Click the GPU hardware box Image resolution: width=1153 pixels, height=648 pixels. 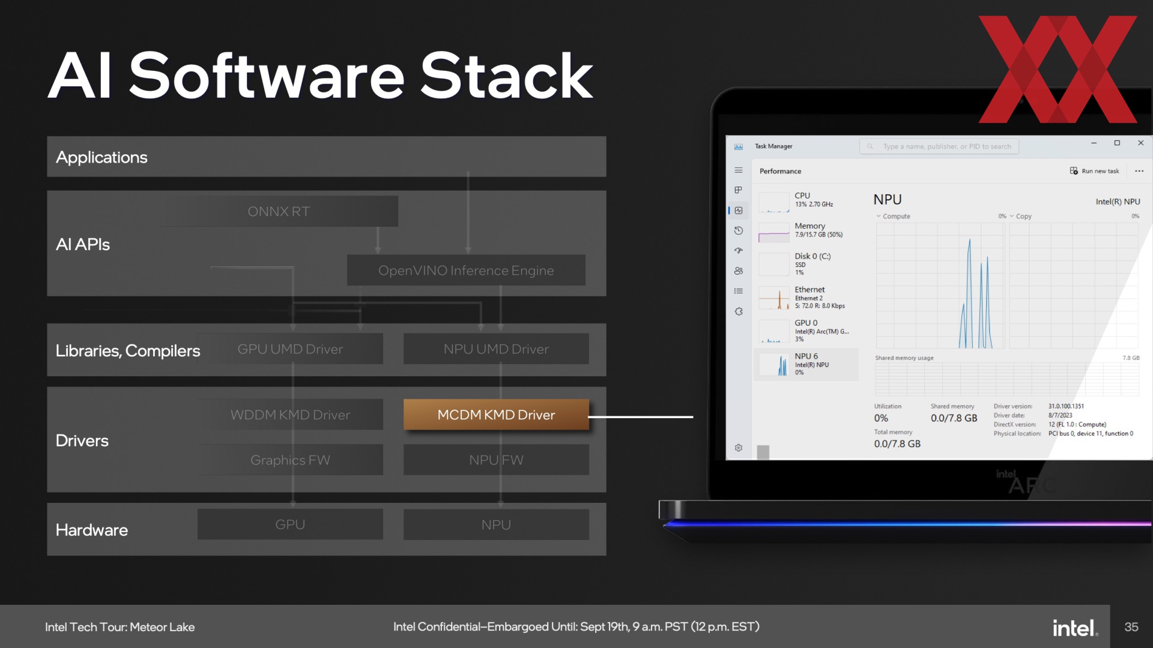click(x=290, y=524)
